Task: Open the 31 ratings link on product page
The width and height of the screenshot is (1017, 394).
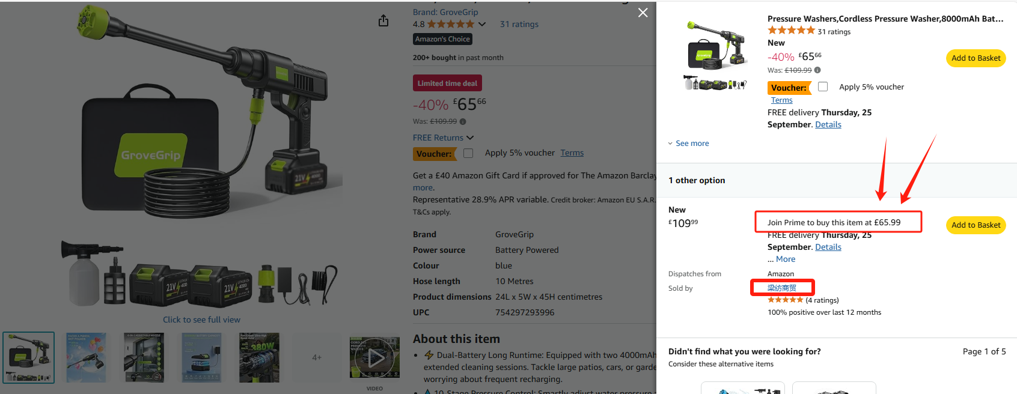Action: [x=519, y=25]
